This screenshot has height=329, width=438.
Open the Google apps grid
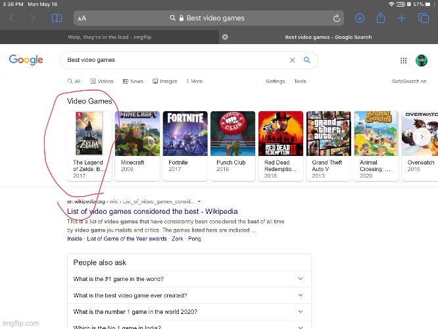click(403, 61)
